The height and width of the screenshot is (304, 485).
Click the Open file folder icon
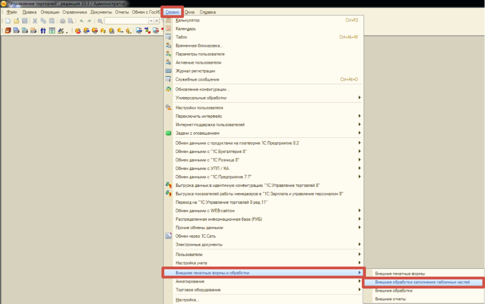tap(17, 21)
